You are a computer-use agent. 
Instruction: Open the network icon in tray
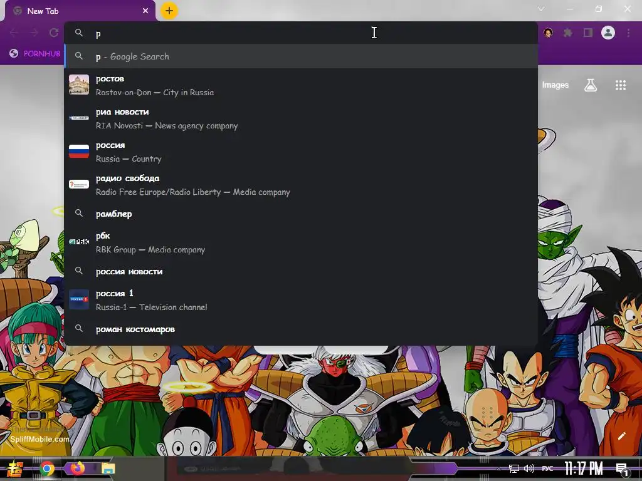[514, 468]
